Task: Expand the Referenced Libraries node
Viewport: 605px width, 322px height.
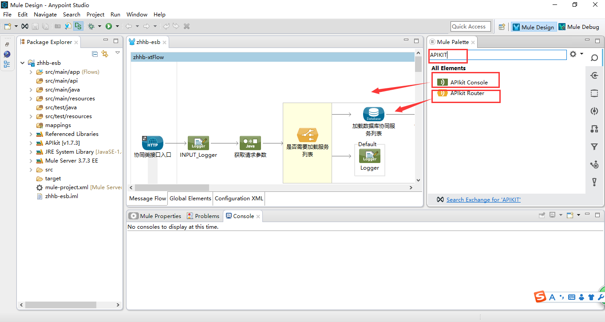Action: coord(31,134)
